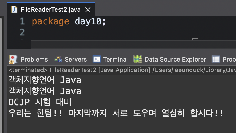This screenshot has height=133, width=236.
Task: Click line number 1 in editor gutter
Action: (x=22, y=21)
